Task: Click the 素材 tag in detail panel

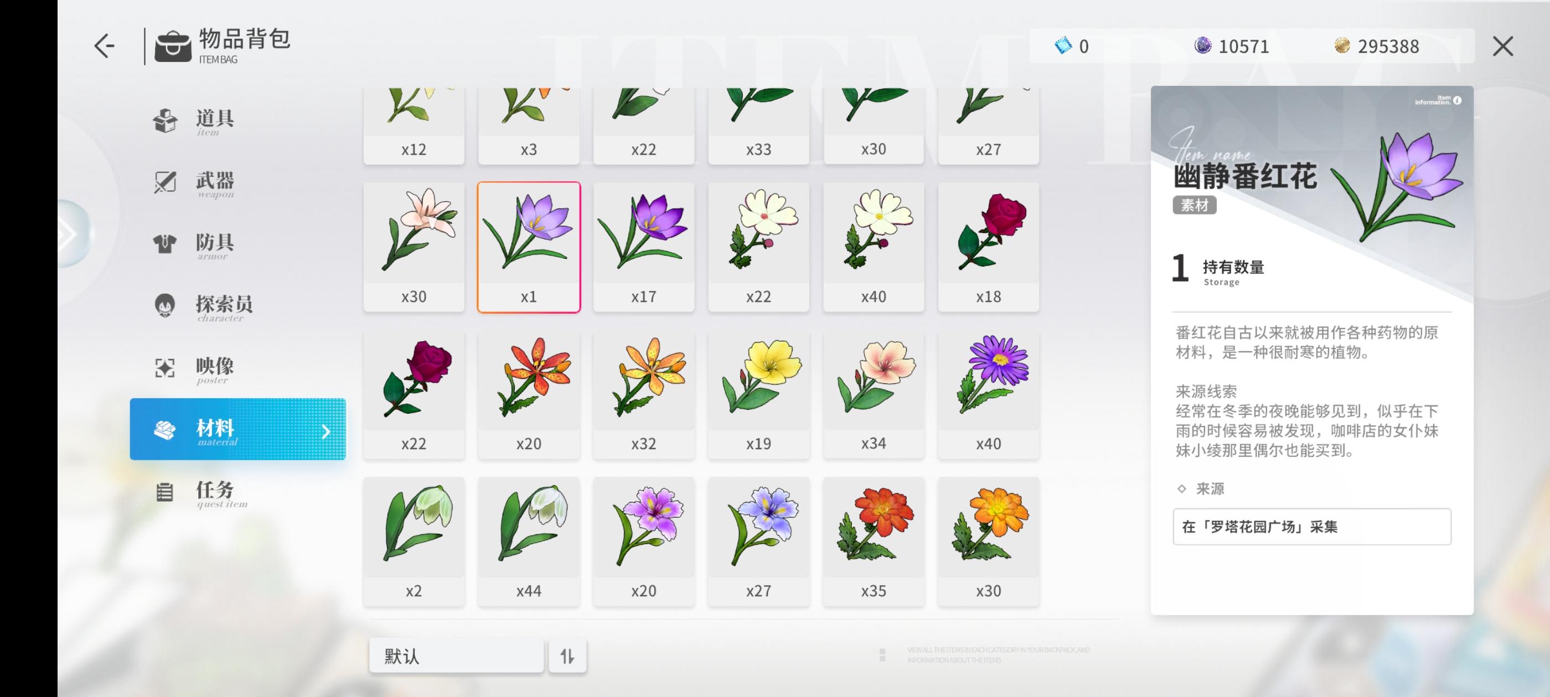Action: point(1195,205)
